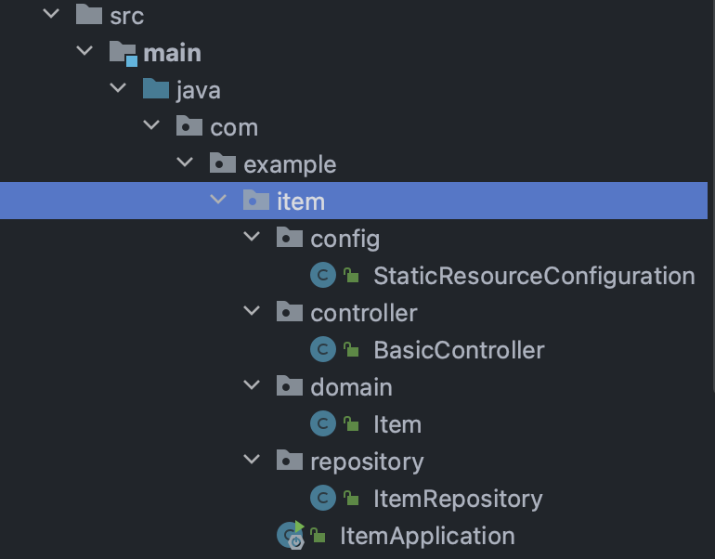Click the green lock icon next to ItemApplication

(318, 535)
